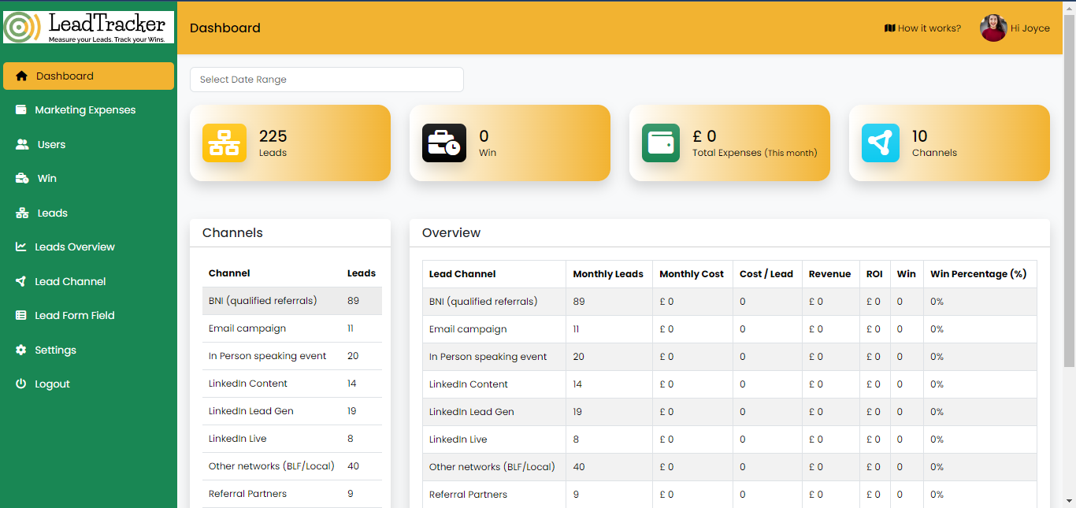Click the 225 Leads summary card

(x=290, y=143)
